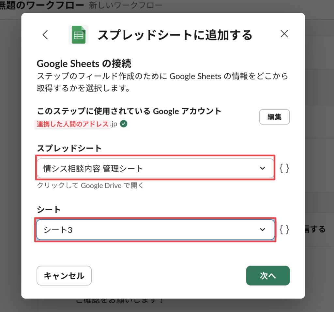This screenshot has height=312, width=334.
Task: Close the dialog with the X icon
Action: pyautogui.click(x=284, y=34)
